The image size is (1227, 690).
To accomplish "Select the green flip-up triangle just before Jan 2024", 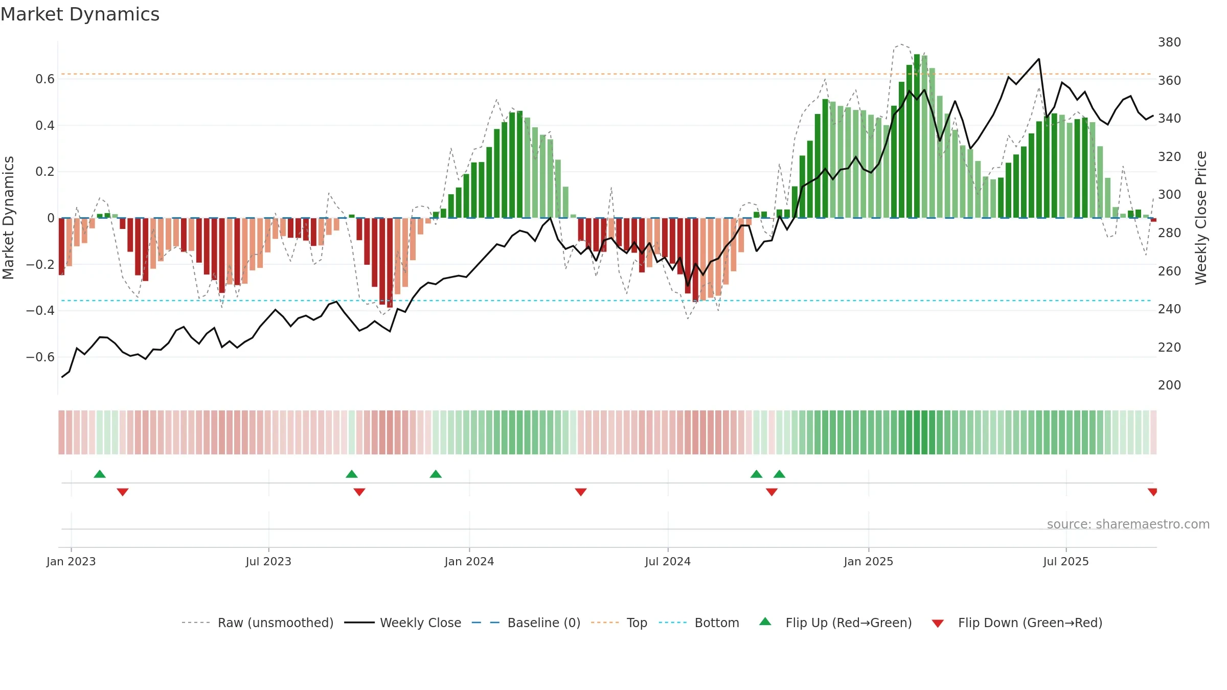I will (436, 474).
